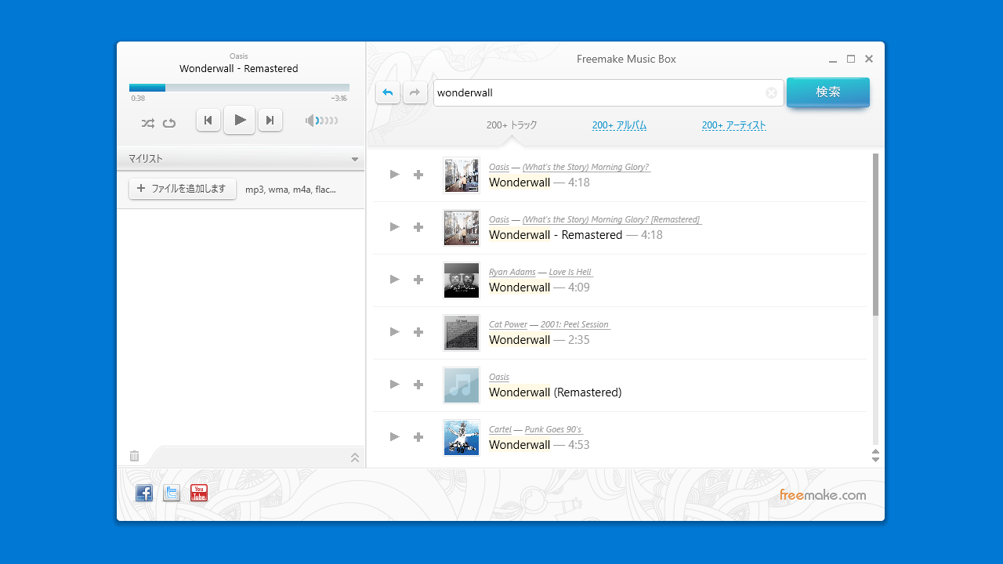The width and height of the screenshot is (1003, 564).
Task: Add Oasis Wonderwall 4:18 non-remastered to playlist
Action: pos(418,175)
